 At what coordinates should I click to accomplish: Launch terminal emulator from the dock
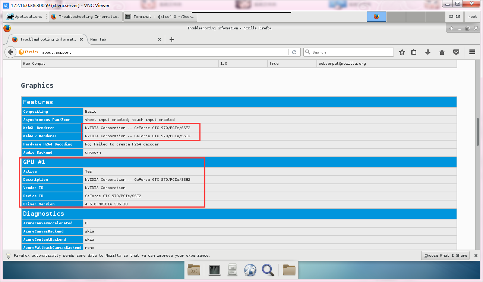(x=214, y=270)
